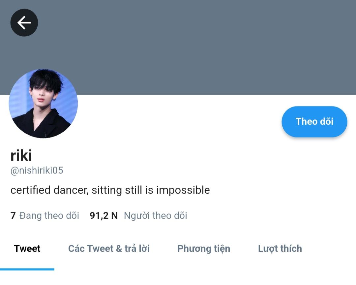The height and width of the screenshot is (285, 356).
Task: Click the words "certified dancer" in the bio
Action: [49, 190]
